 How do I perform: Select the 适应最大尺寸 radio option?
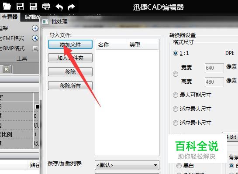tap(176, 109)
